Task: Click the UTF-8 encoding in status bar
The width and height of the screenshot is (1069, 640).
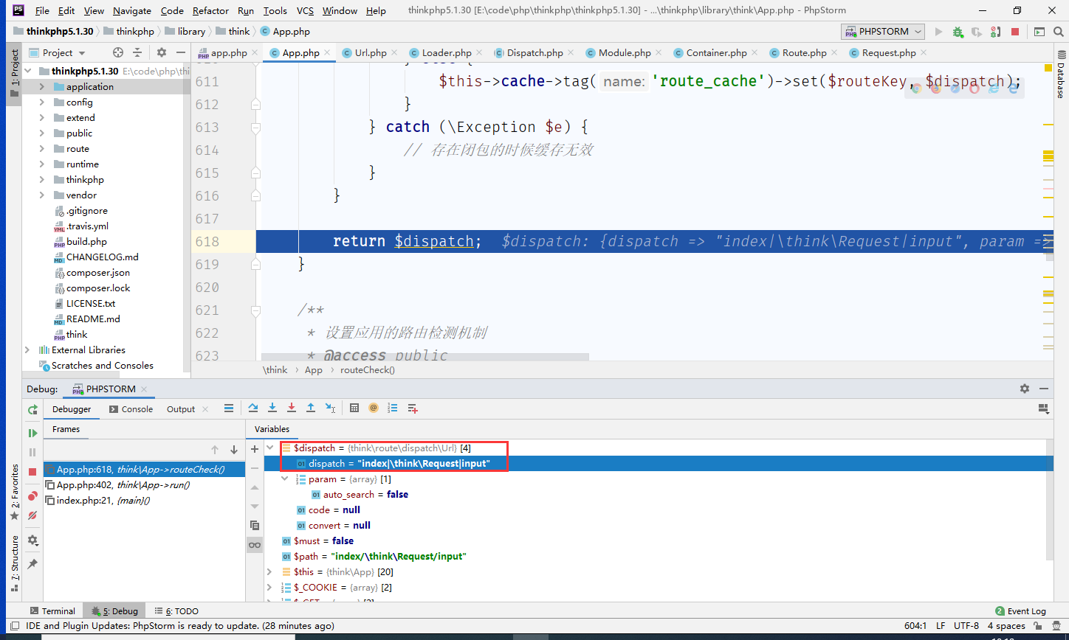Action: [966, 625]
